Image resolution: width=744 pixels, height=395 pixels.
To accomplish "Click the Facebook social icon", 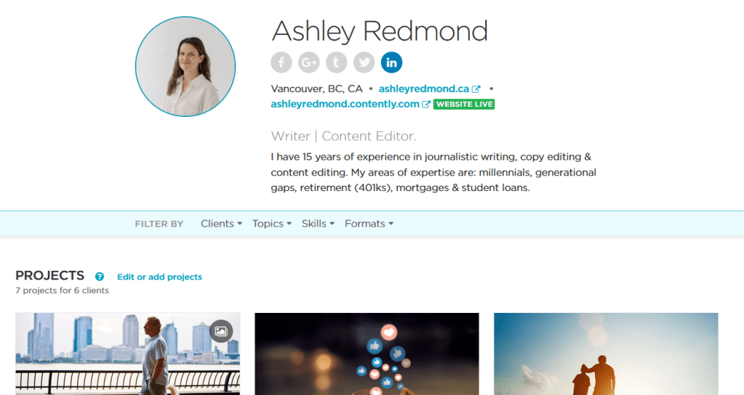I will coord(281,62).
